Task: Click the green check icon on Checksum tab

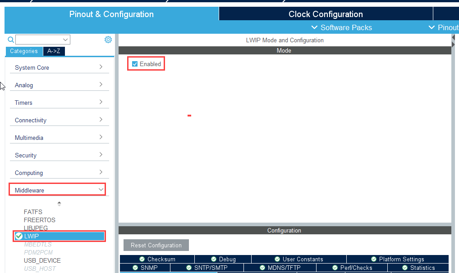Action: [x=142, y=259]
